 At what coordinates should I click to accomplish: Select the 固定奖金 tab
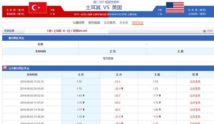click(138, 23)
